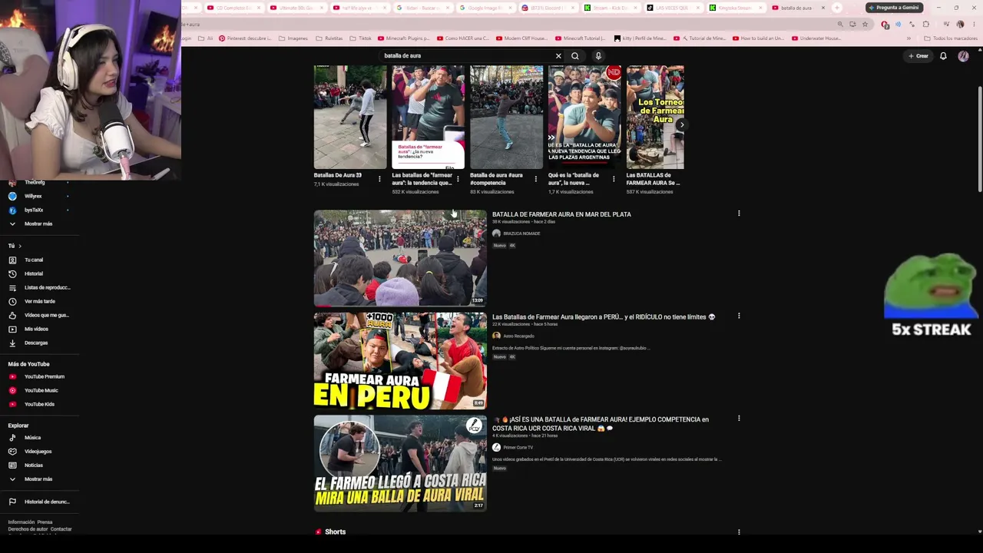The image size is (983, 553).
Task: Open Historial de denuncias
Action: 38,502
